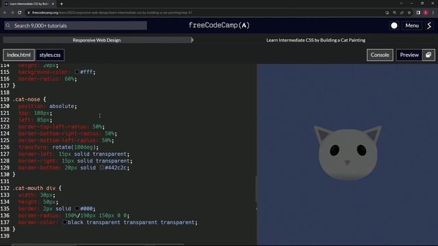
Task: Open a new browser tab
Action: pyautogui.click(x=62, y=4)
